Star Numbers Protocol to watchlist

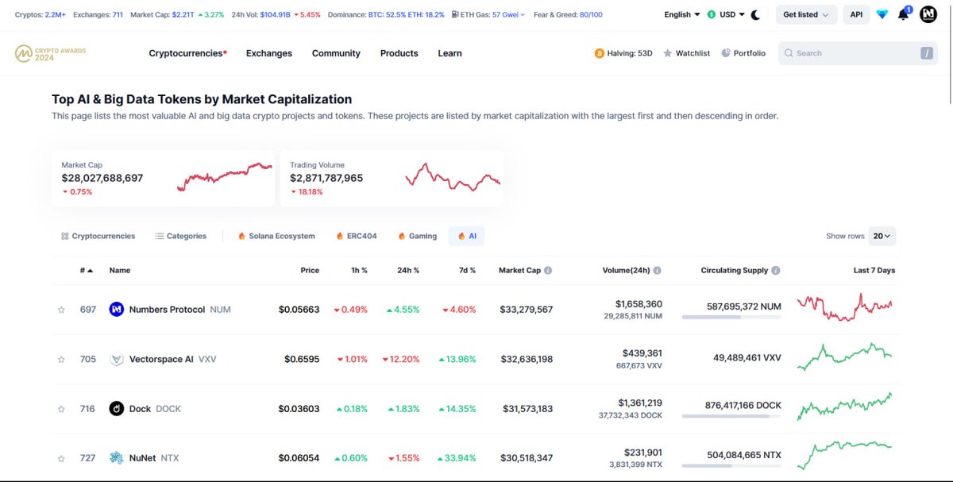pos(61,310)
